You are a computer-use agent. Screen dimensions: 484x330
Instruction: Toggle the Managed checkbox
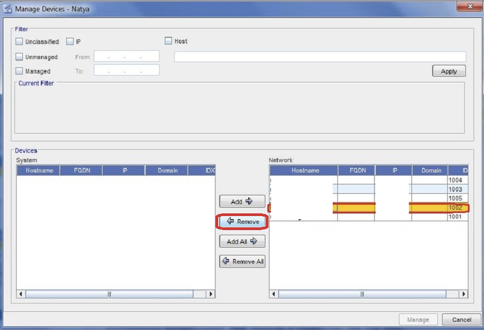click(x=19, y=71)
